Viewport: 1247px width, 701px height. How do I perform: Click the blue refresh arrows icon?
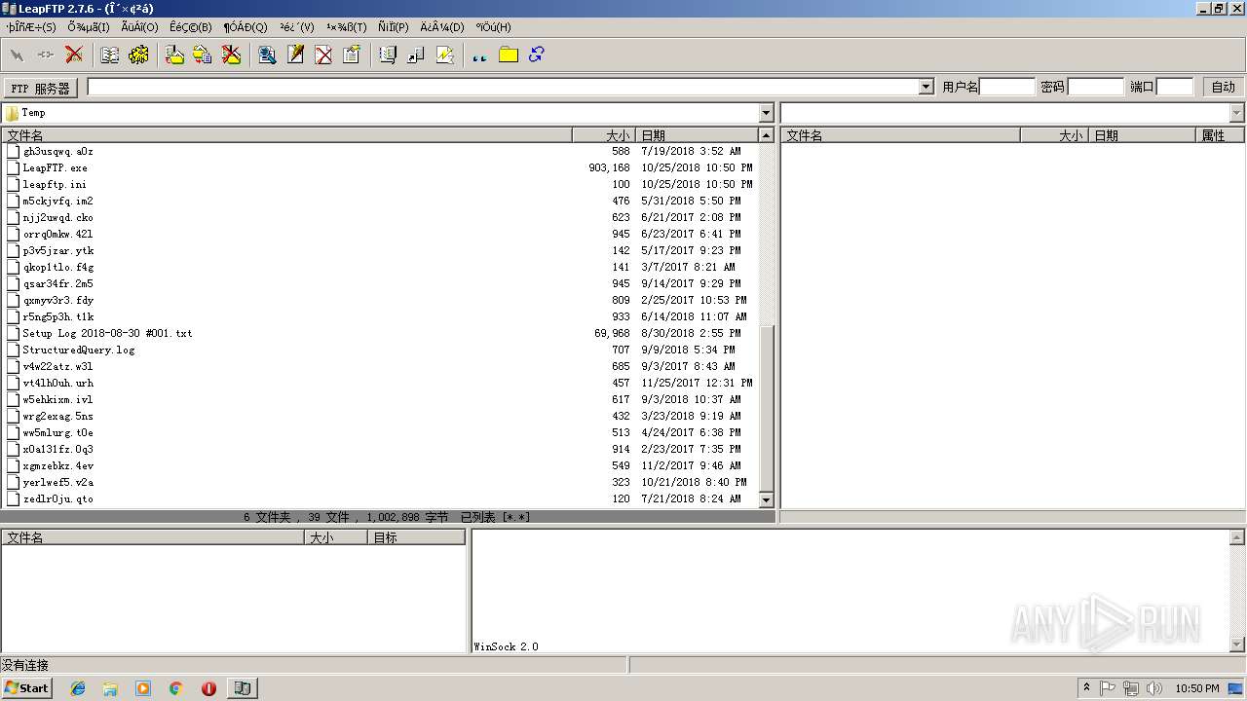tap(536, 55)
